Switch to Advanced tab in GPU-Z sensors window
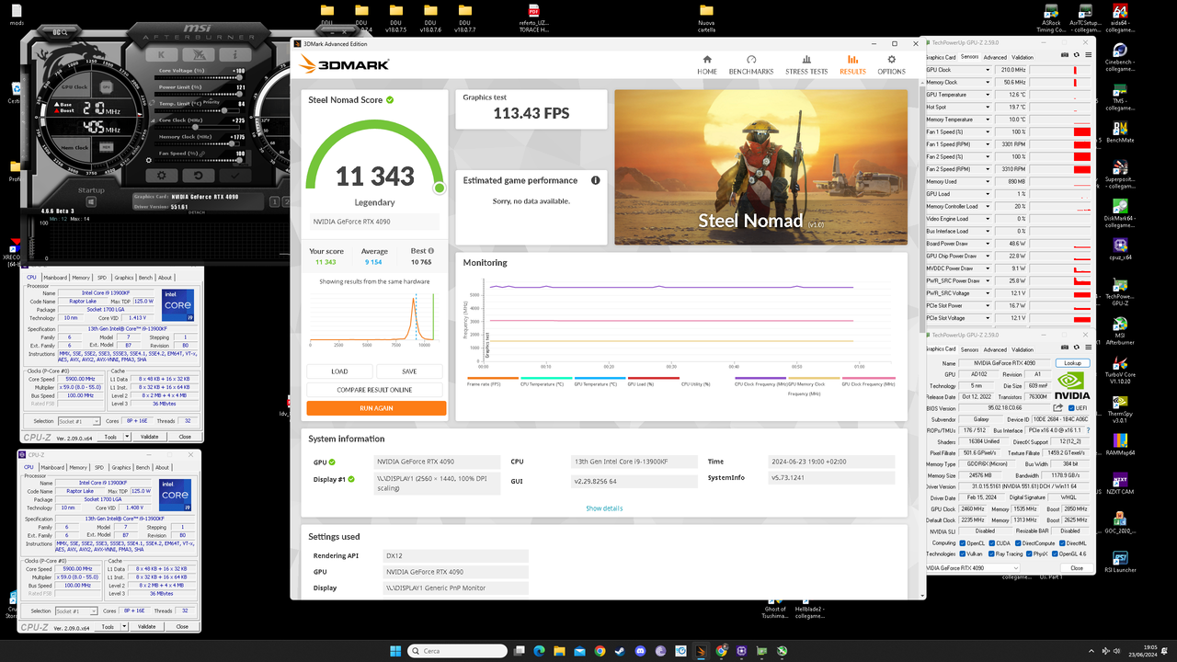Screen dimensions: 1177x662 [x=995, y=57]
